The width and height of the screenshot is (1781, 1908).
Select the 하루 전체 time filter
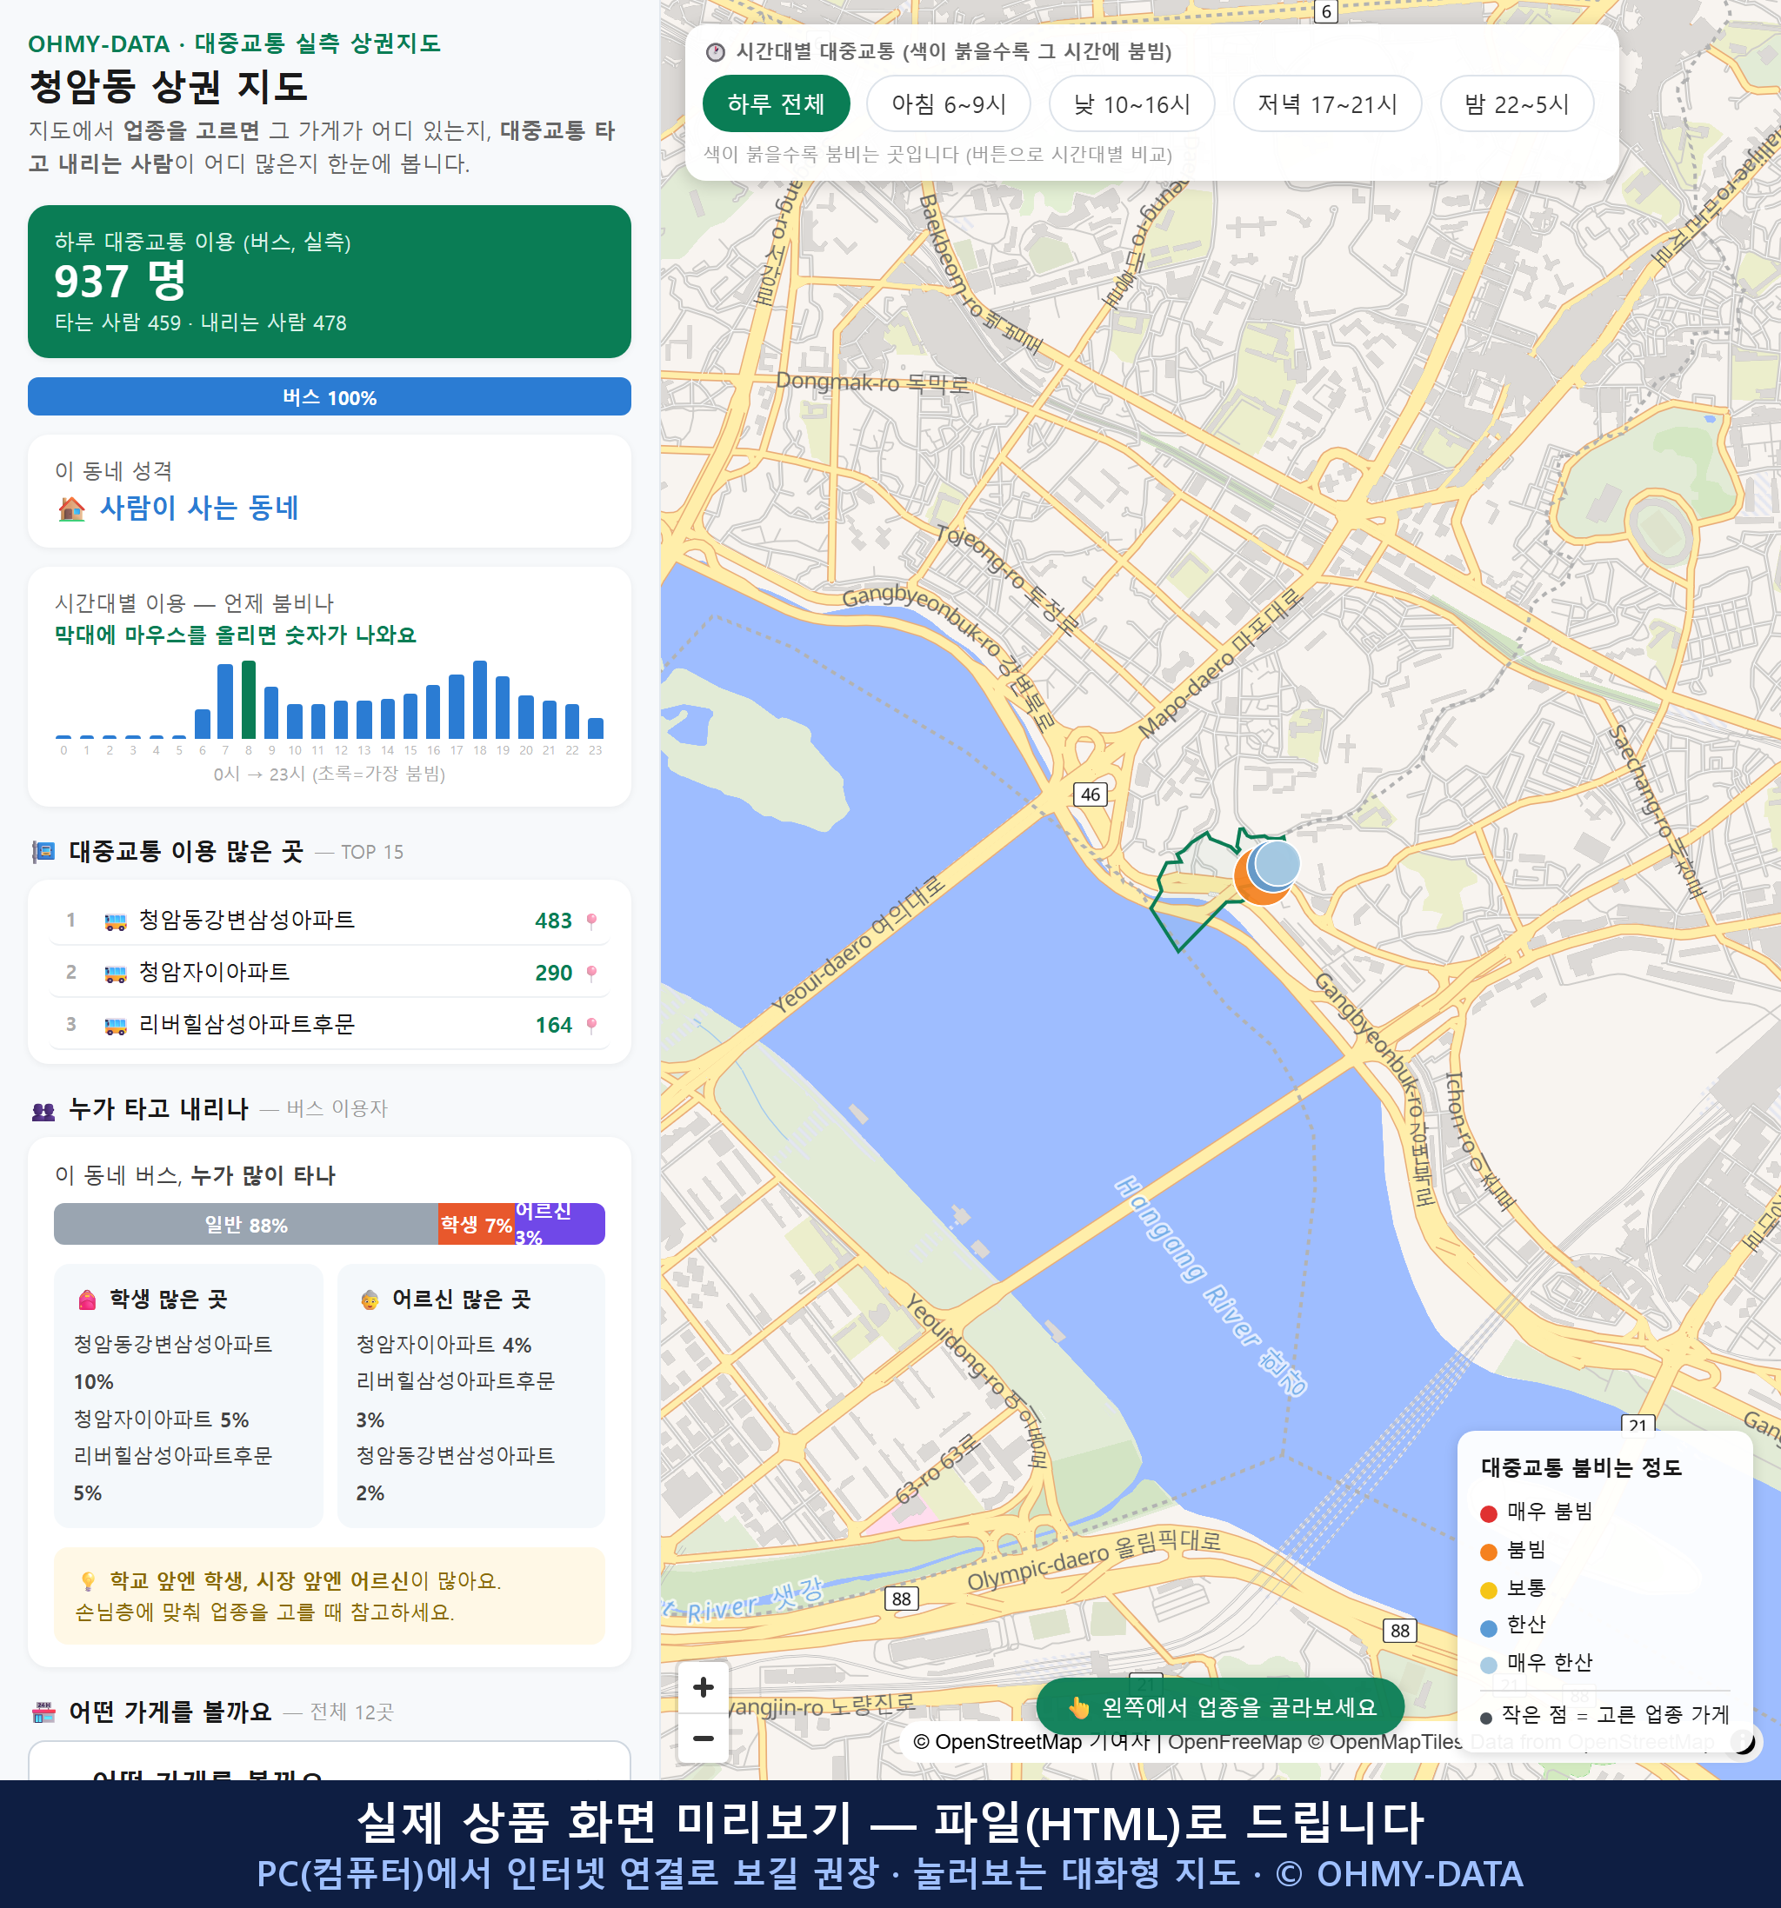[776, 103]
